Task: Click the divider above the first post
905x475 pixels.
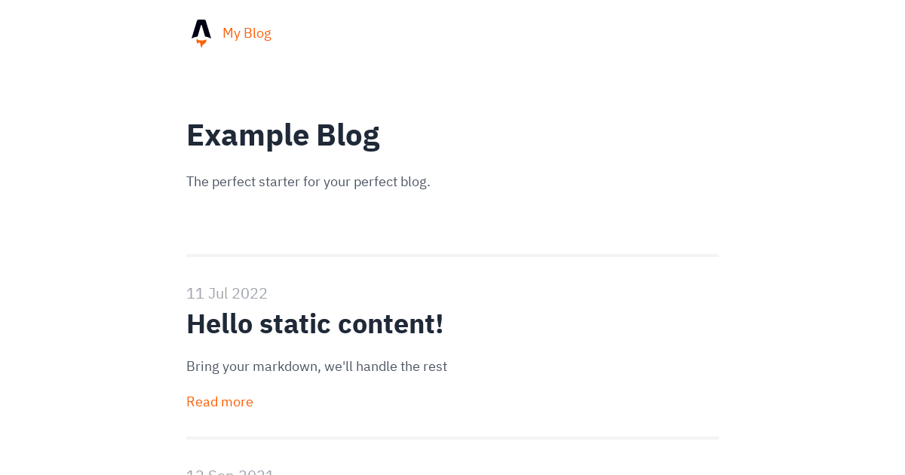Action: coord(452,256)
